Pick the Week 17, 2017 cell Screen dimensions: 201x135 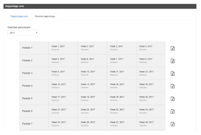[x=63, y=99]
